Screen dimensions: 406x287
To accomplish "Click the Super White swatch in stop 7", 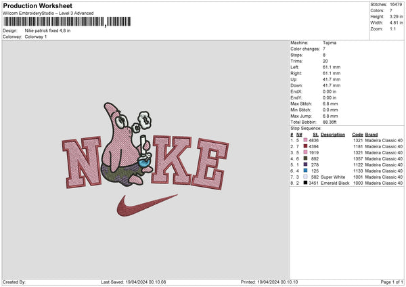I will (x=305, y=177).
